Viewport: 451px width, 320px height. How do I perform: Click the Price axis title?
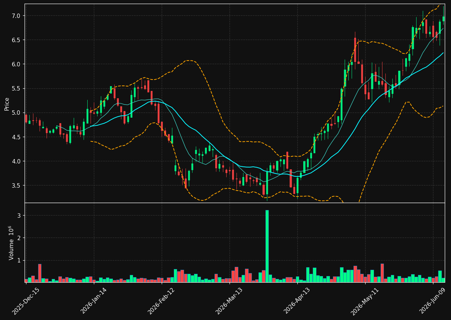tap(7, 103)
